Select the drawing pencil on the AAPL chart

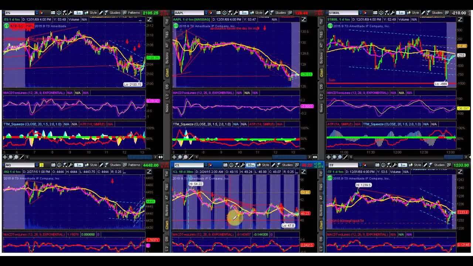pos(267,13)
